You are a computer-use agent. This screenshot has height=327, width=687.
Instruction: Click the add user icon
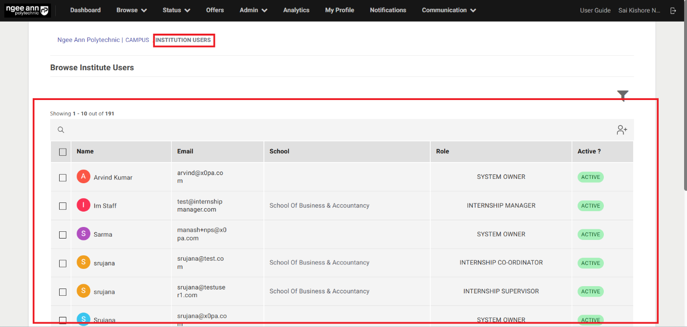pyautogui.click(x=622, y=130)
